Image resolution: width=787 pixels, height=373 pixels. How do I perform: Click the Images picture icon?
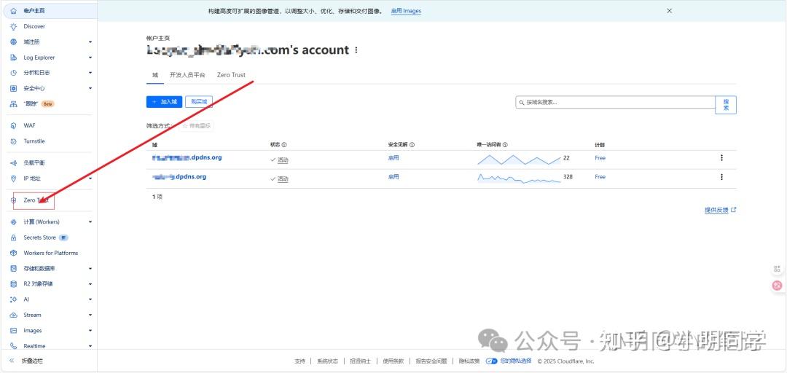coord(14,330)
